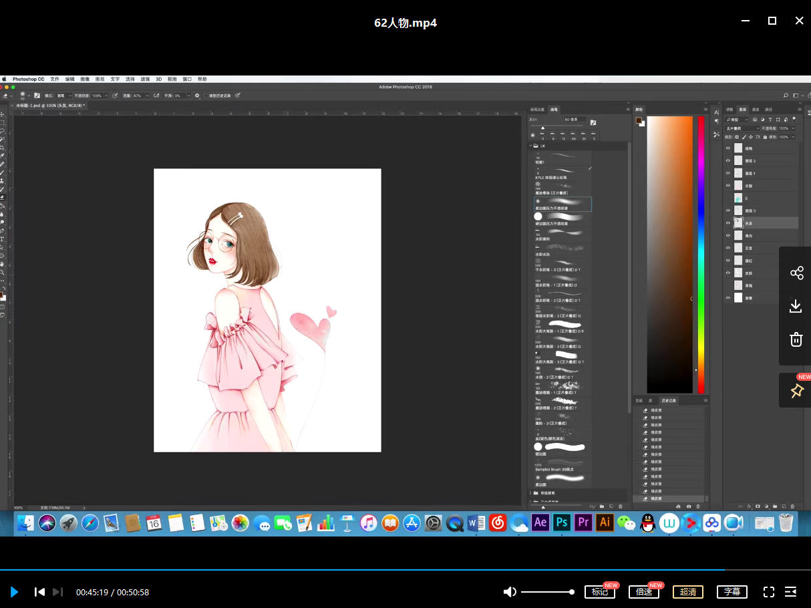
Task: Enter fullscreen mode in the player
Action: (769, 592)
